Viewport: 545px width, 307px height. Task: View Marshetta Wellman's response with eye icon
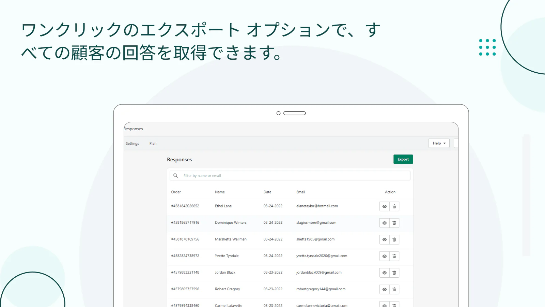[x=385, y=240]
